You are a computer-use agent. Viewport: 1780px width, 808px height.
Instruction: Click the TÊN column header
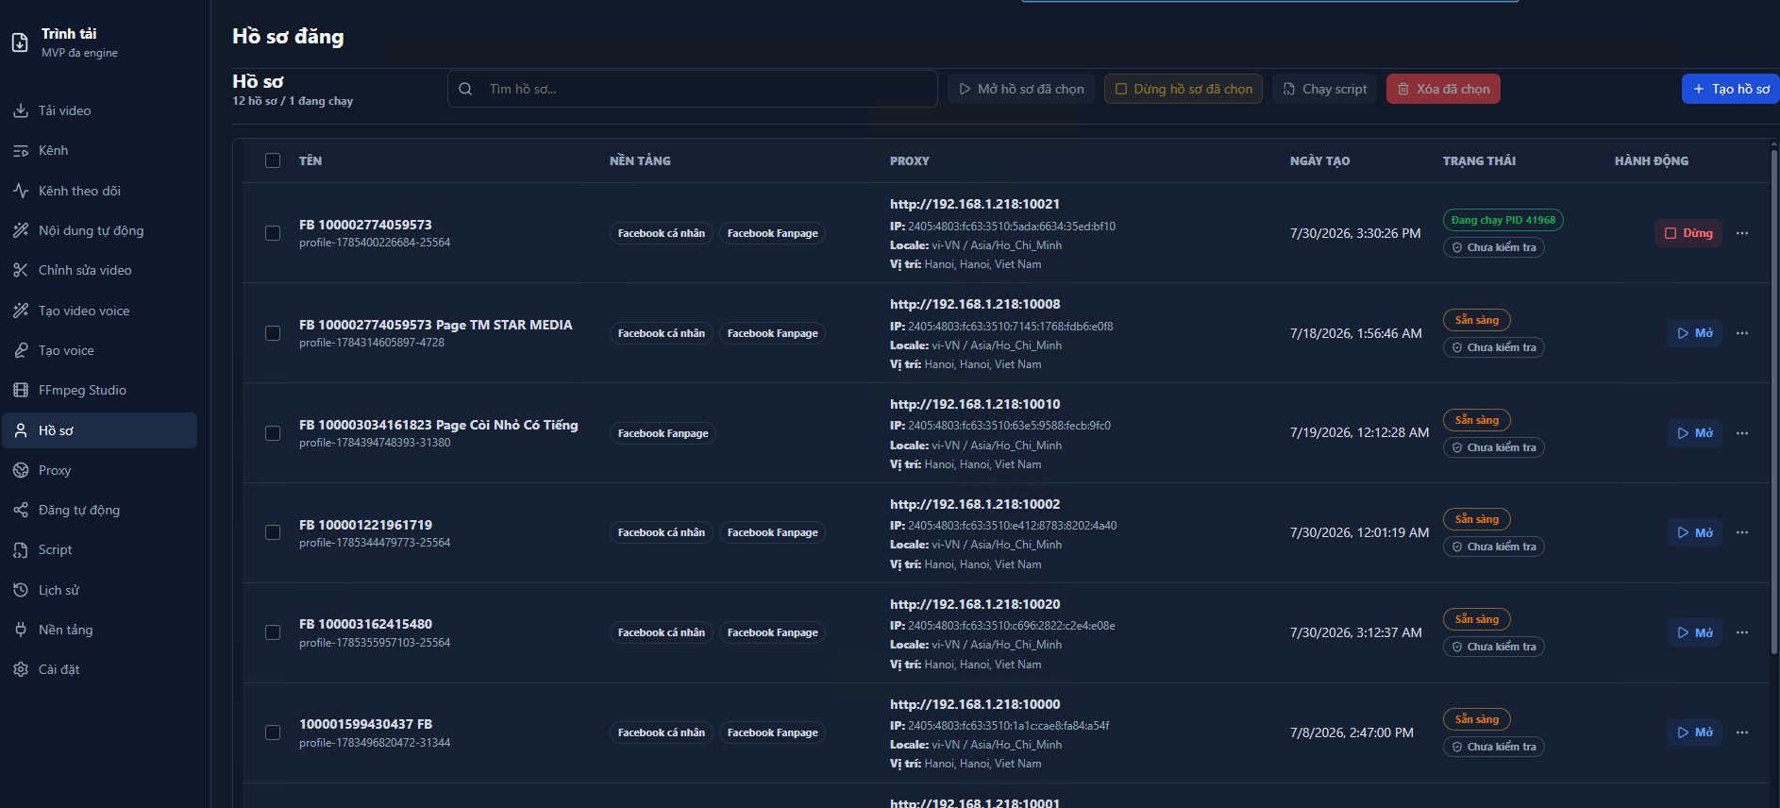[311, 161]
